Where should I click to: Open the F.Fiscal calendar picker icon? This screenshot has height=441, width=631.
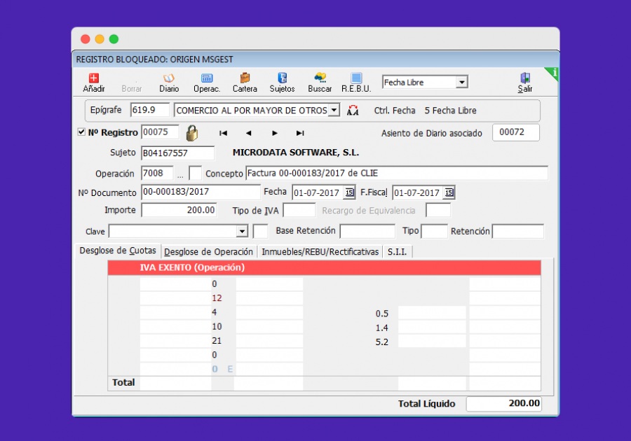coord(449,192)
